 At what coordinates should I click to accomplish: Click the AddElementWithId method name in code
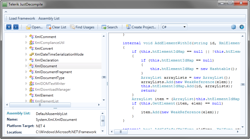coord(173,43)
